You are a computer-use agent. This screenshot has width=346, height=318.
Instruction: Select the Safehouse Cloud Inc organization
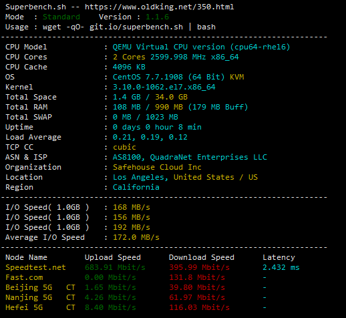pyautogui.click(x=157, y=167)
